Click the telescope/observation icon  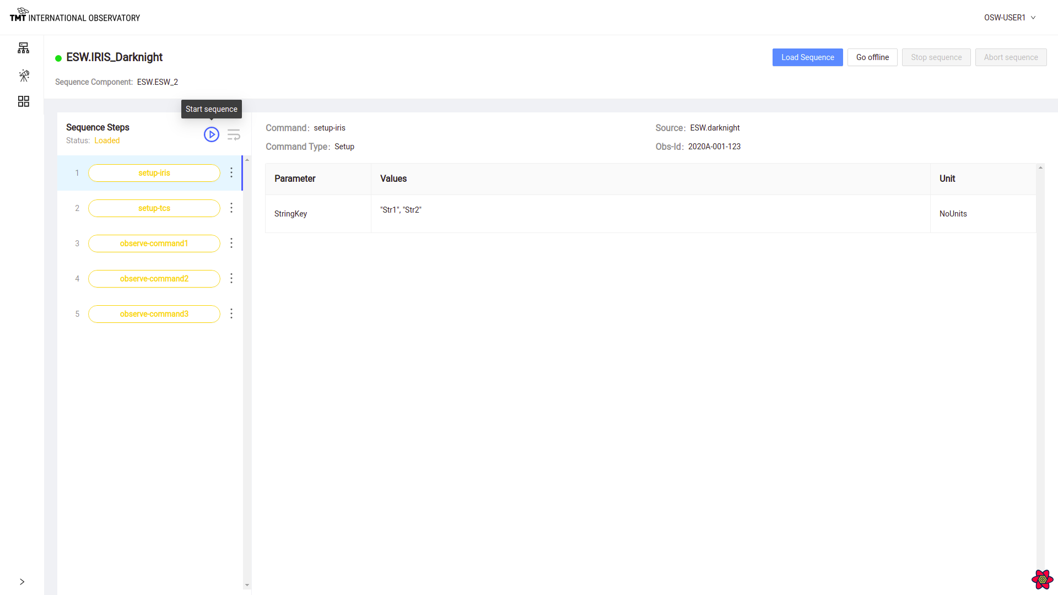coord(24,75)
